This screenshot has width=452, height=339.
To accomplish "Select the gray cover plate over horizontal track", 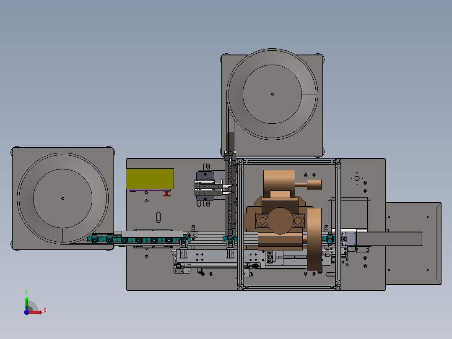I will [152, 234].
